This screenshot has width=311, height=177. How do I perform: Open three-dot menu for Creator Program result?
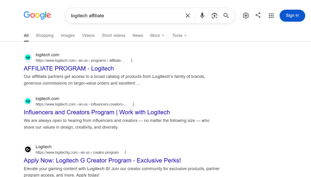pyautogui.click(x=125, y=152)
